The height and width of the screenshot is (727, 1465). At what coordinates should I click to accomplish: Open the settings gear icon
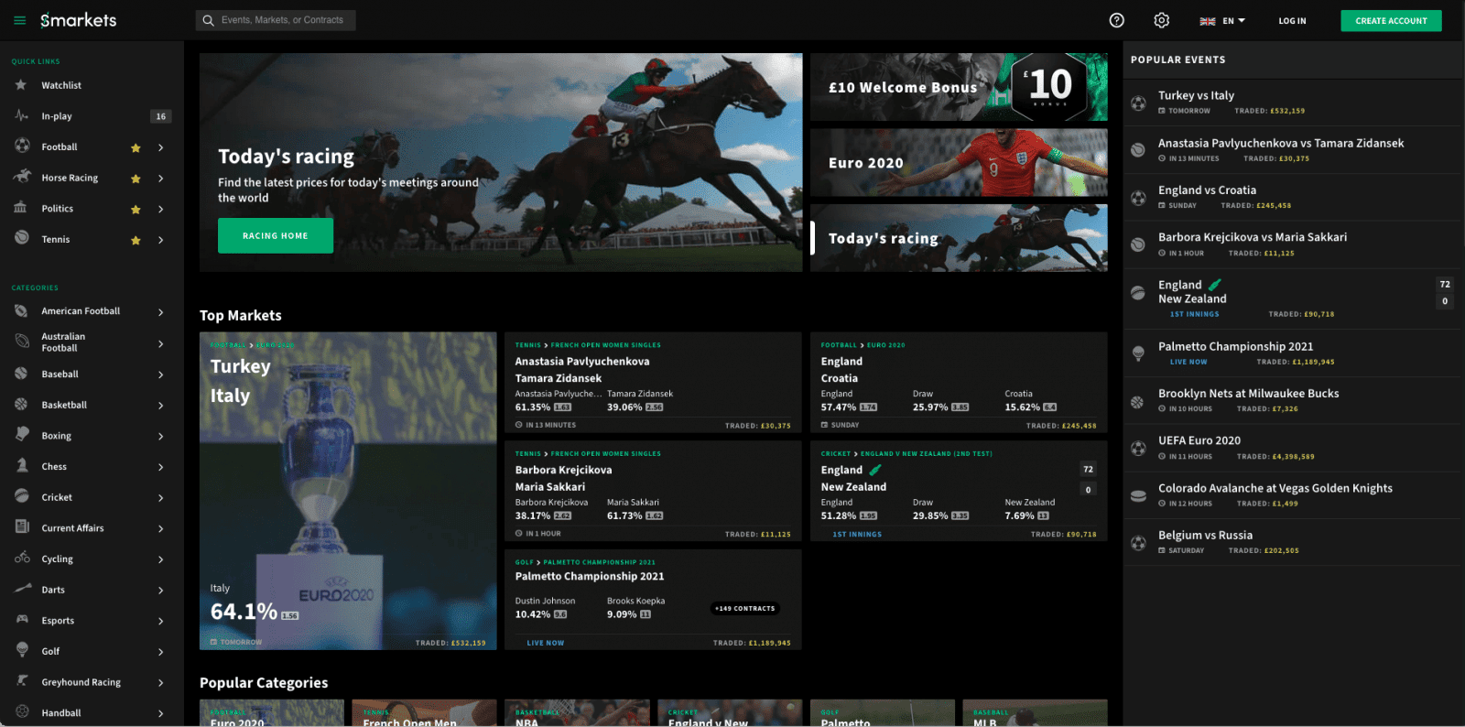1161,20
